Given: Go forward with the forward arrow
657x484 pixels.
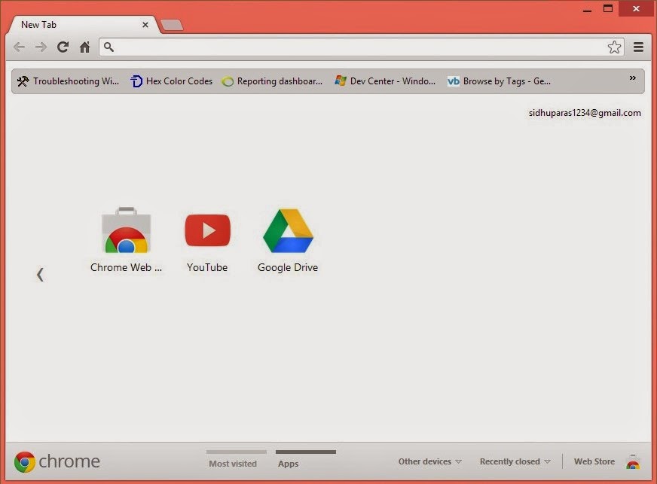Looking at the screenshot, I should [41, 47].
